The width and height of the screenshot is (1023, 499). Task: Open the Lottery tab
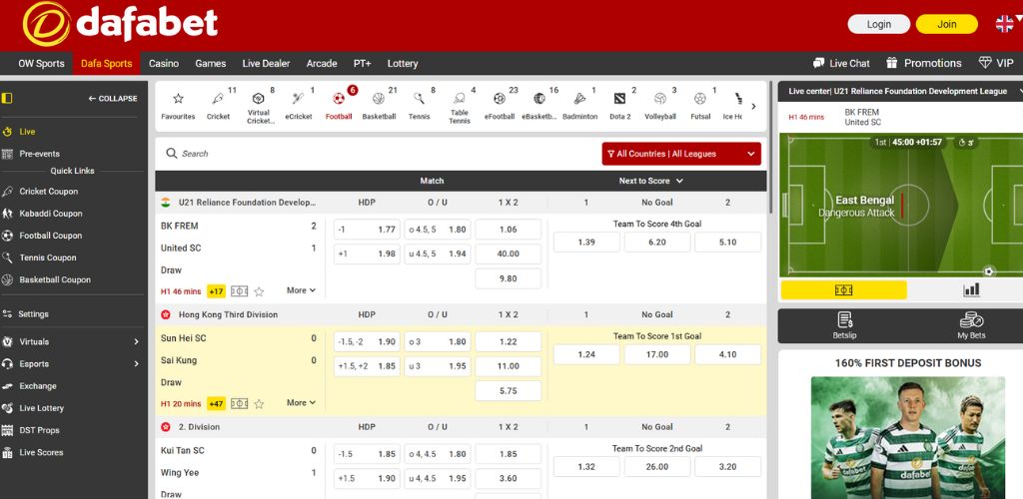[403, 63]
